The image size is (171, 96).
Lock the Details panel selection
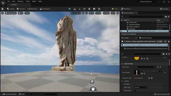[x=169, y=41]
